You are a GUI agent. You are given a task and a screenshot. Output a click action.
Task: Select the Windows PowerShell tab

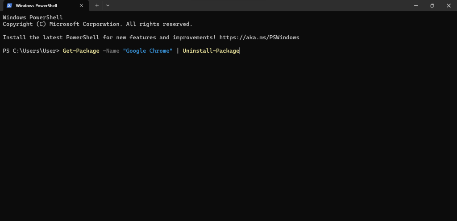[46, 5]
